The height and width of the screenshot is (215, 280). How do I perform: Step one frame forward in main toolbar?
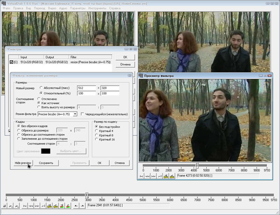(x=37, y=206)
